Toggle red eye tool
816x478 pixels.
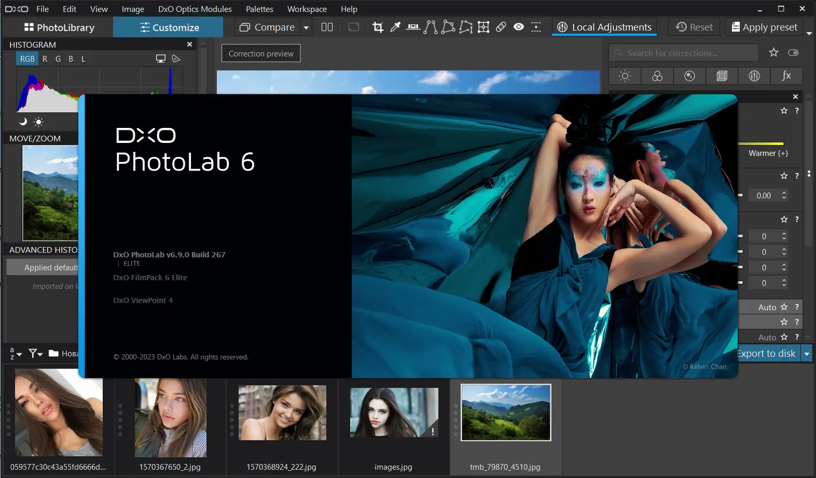point(518,27)
